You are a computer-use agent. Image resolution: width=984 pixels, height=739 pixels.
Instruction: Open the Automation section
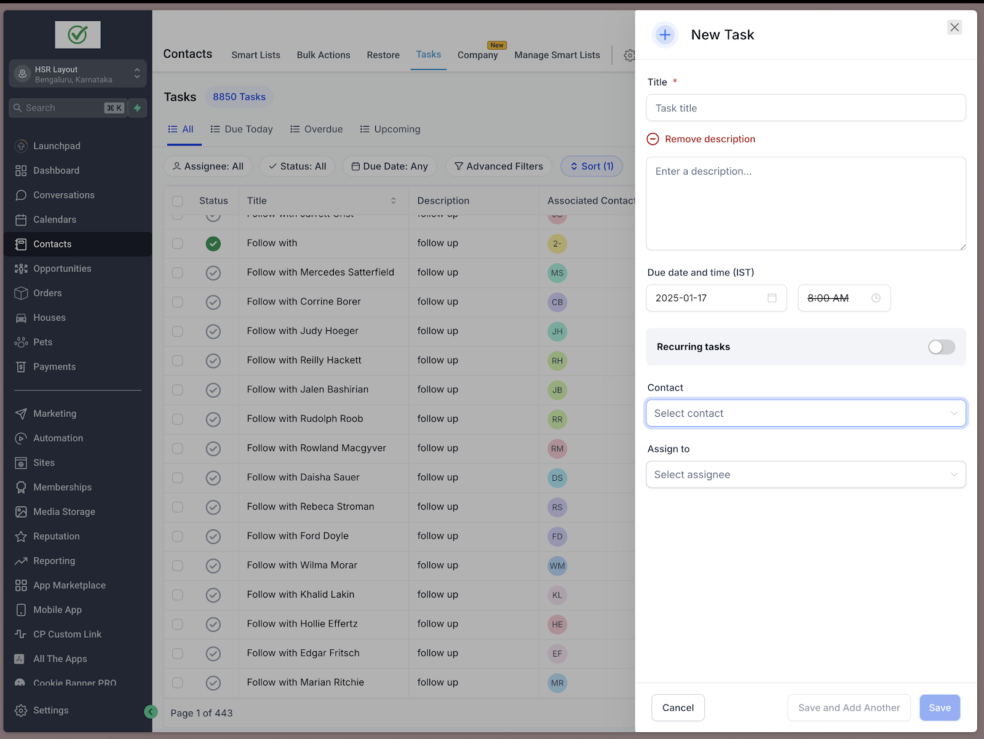58,438
